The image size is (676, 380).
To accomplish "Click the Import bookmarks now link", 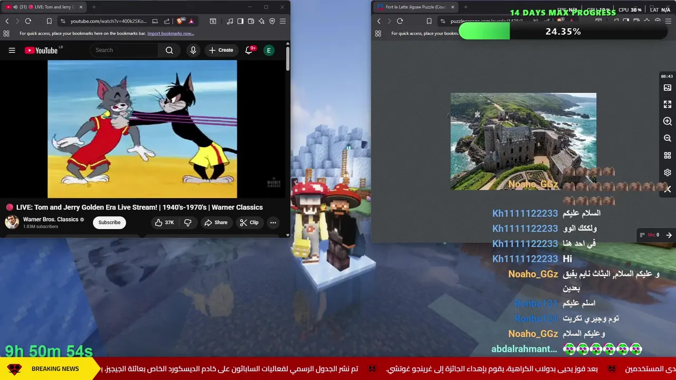I will click(x=171, y=33).
